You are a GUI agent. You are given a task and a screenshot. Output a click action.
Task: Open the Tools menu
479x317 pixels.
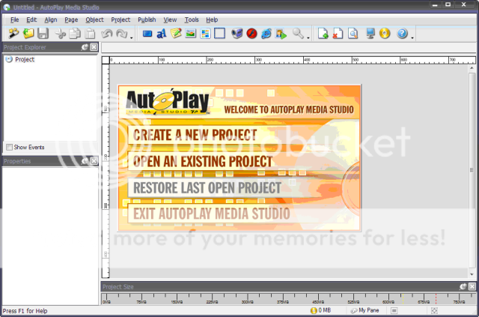point(192,19)
